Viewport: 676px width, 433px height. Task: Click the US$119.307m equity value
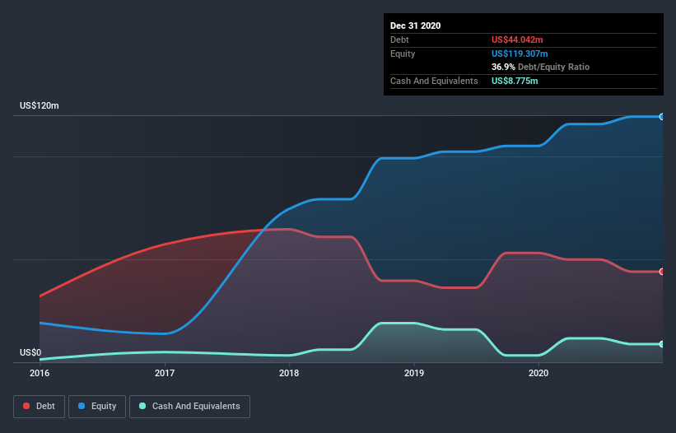point(520,54)
